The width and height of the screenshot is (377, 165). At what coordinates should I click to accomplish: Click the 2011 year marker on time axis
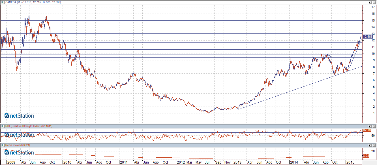tap(123, 162)
